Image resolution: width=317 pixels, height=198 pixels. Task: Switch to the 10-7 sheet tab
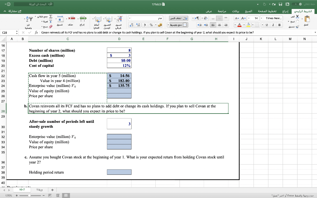[22, 189]
